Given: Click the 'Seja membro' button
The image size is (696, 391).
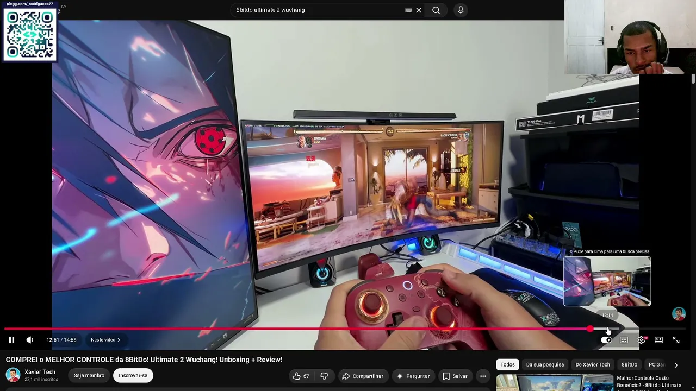Looking at the screenshot, I should [89, 375].
